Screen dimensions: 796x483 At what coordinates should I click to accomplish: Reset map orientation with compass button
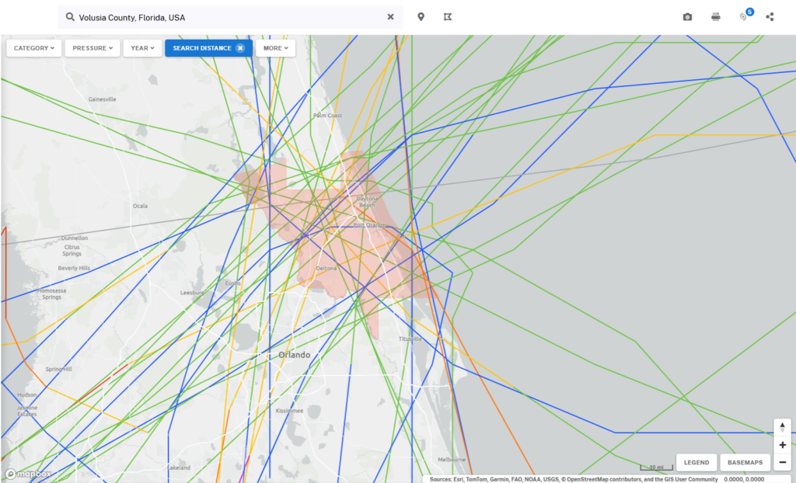782,427
